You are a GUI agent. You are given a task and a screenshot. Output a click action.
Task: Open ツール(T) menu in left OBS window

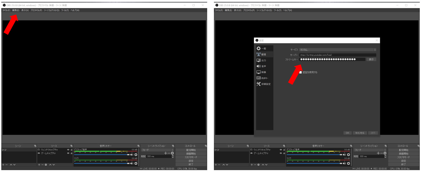tap(65, 10)
